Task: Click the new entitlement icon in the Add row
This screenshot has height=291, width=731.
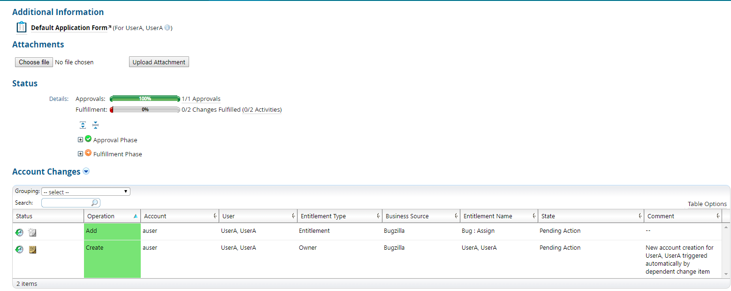Action: coord(32,232)
